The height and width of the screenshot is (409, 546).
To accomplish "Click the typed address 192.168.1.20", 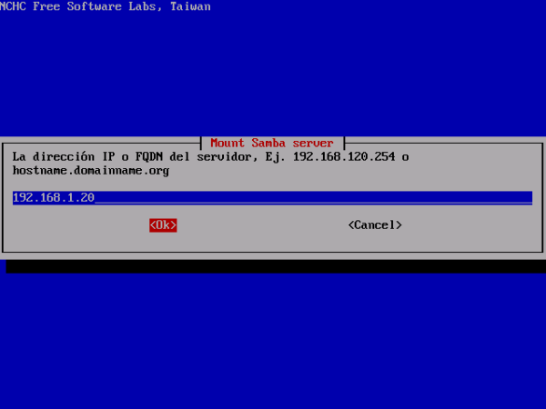I will tap(53, 197).
